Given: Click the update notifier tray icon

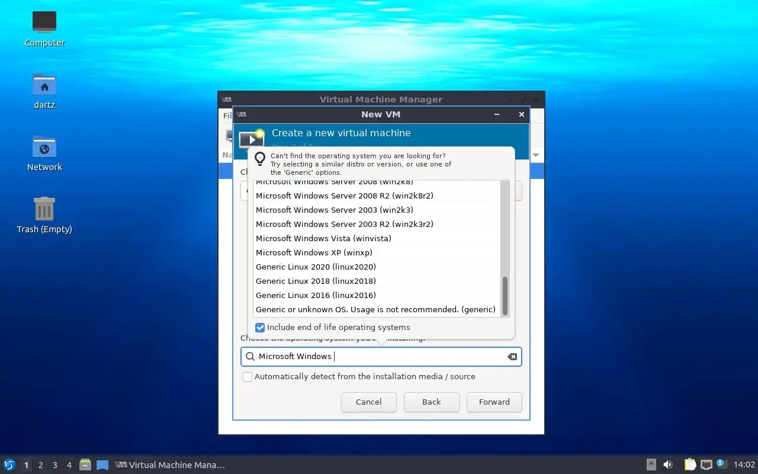Looking at the screenshot, I should pyautogui.click(x=721, y=464).
